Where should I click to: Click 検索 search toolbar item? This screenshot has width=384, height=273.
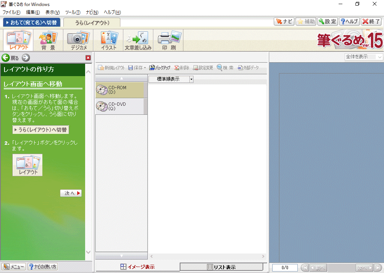pyautogui.click(x=225, y=68)
